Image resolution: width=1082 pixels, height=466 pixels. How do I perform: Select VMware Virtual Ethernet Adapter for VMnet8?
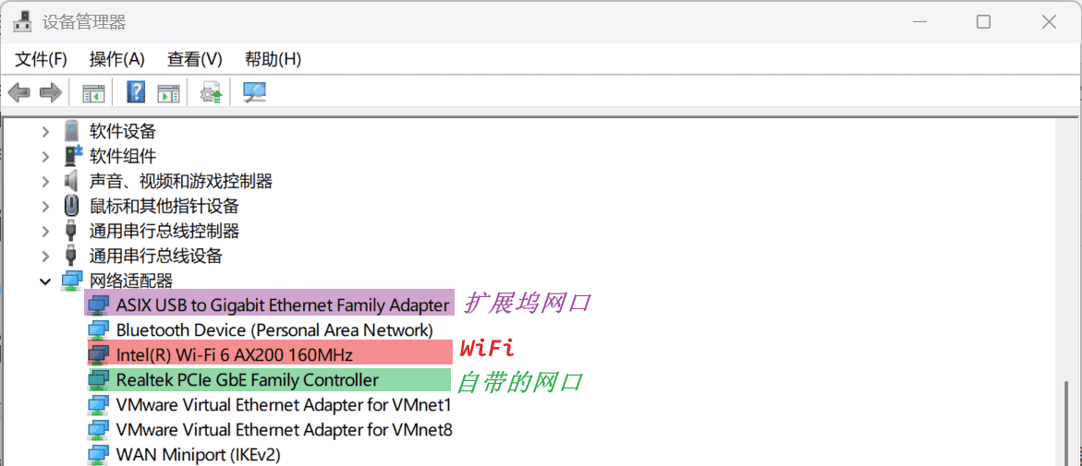pos(284,429)
